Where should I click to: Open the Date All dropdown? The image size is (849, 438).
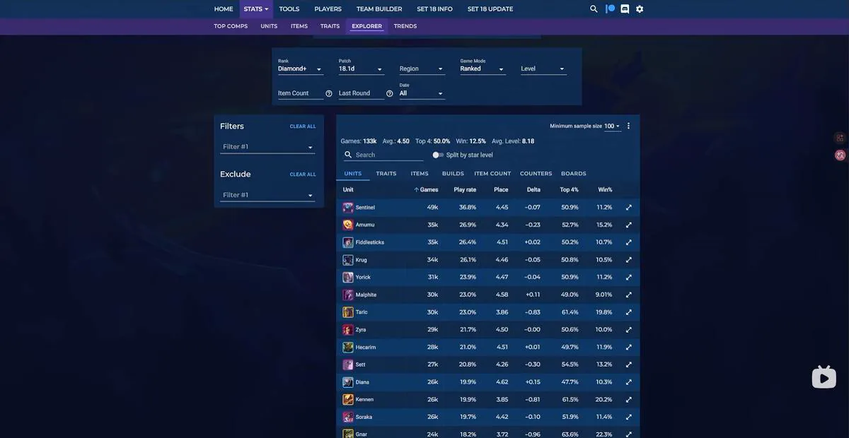click(422, 93)
